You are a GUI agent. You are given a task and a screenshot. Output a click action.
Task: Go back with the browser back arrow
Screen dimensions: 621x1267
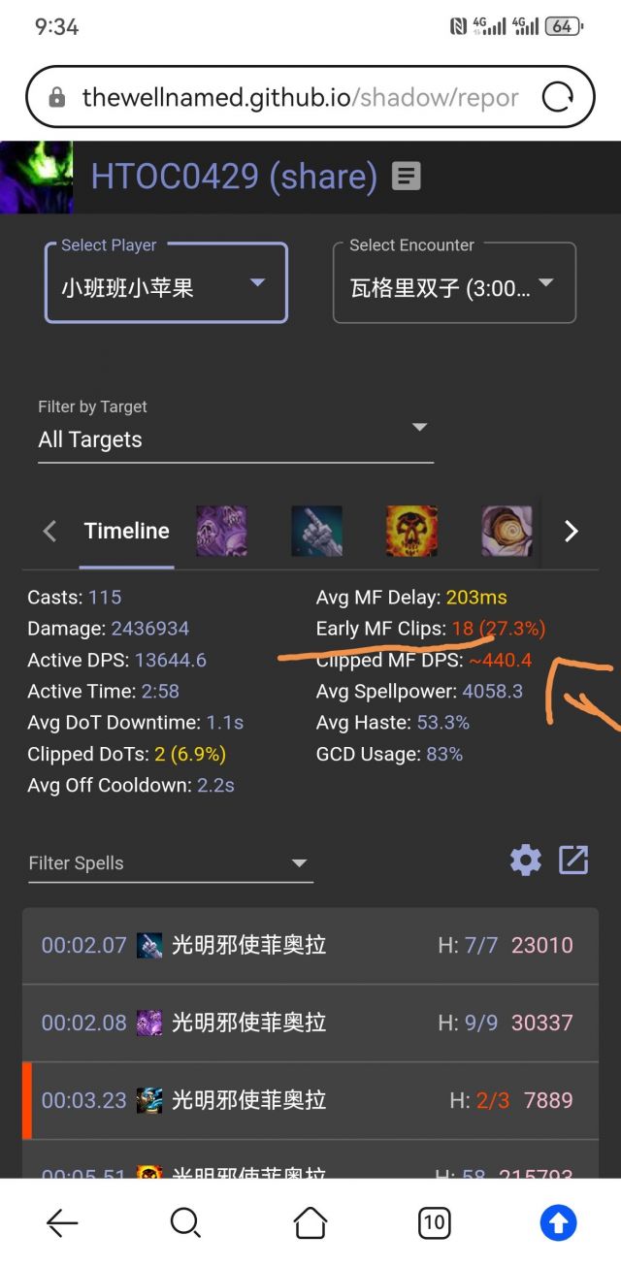click(62, 1222)
